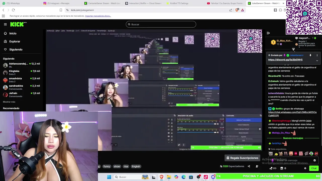Open Discord from the taskbar
The image size is (322, 181).
pyautogui.click(x=213, y=177)
